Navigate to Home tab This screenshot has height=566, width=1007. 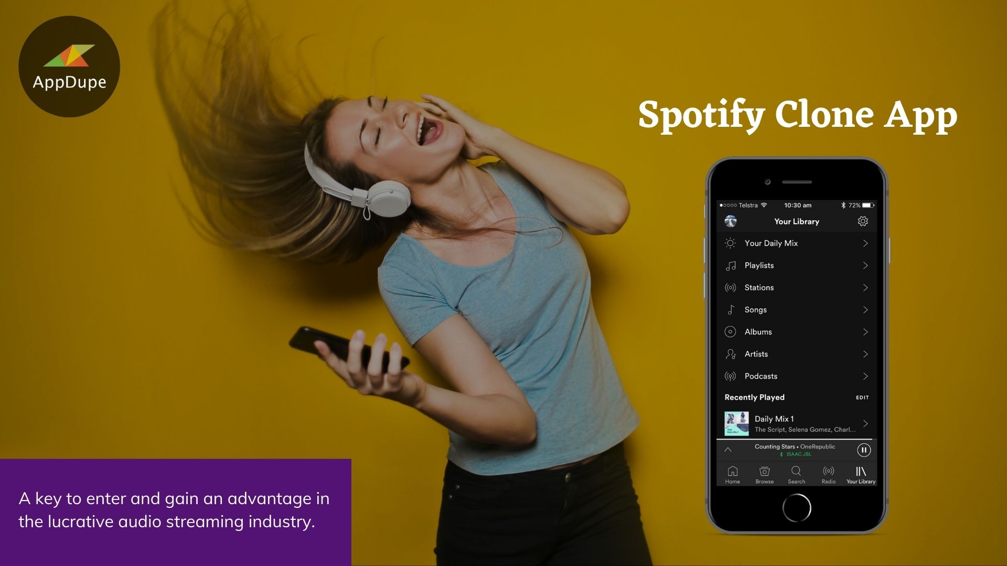pos(731,475)
